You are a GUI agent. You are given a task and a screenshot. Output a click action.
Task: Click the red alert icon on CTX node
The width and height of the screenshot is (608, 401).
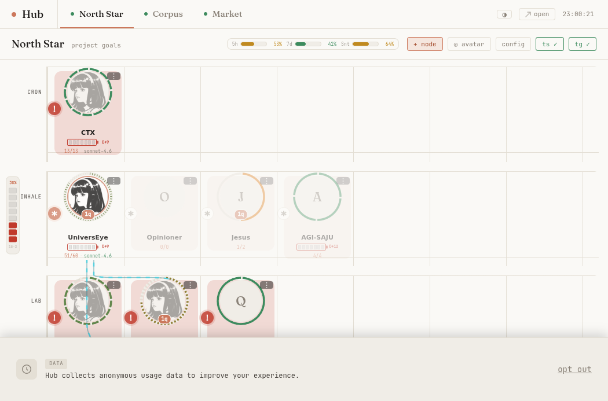tap(54, 109)
